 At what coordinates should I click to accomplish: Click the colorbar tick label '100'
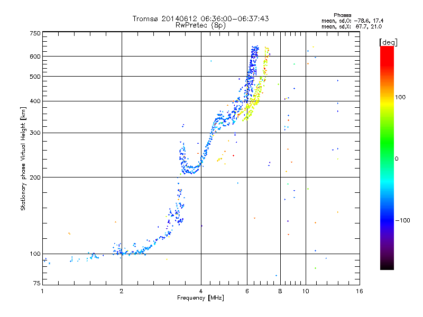400,97
